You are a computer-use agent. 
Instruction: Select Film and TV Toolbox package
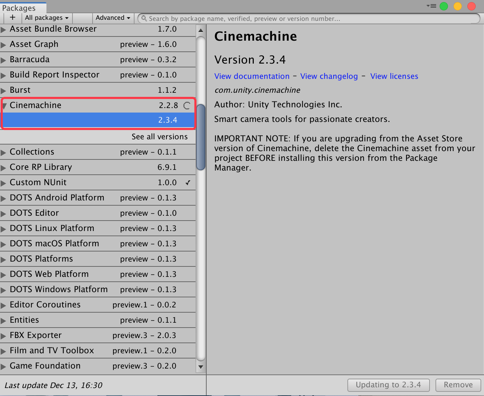98,350
